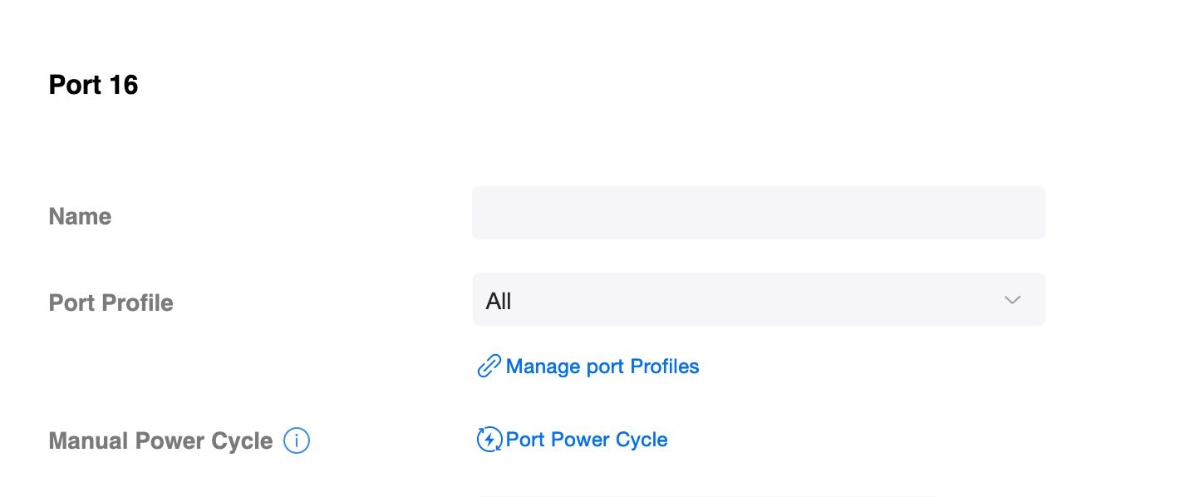The image size is (1195, 497).
Task: Click the Manual Power Cycle label
Action: pos(160,440)
